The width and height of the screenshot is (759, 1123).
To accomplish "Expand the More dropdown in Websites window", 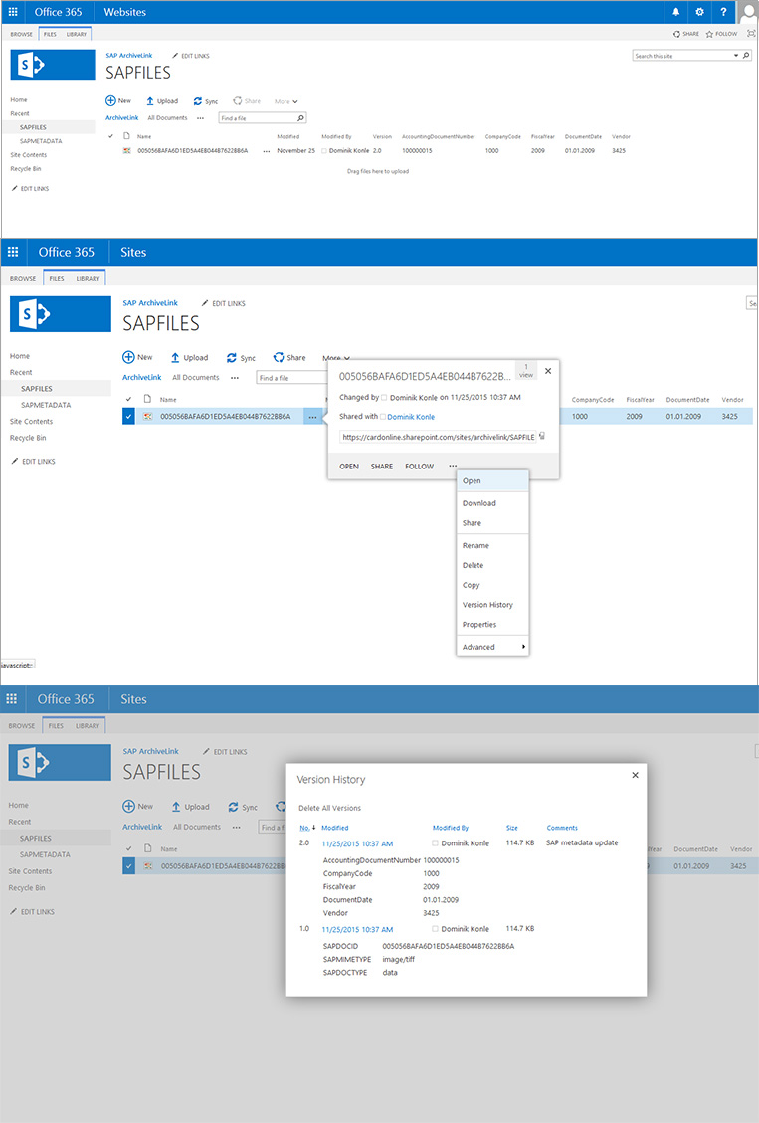I will 285,101.
